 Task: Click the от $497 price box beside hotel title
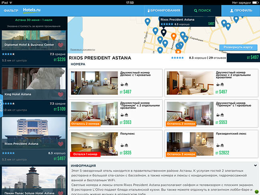pos(243,58)
